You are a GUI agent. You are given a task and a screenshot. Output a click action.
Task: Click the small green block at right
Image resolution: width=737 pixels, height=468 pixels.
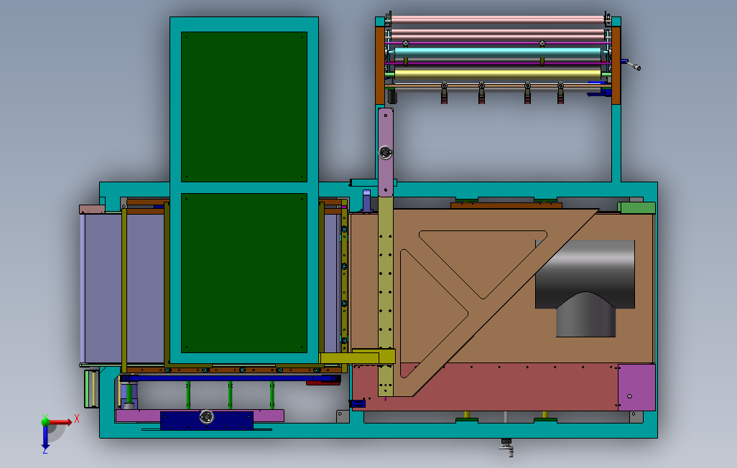[x=636, y=207]
